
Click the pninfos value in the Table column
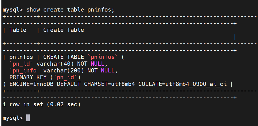[x=21, y=57]
